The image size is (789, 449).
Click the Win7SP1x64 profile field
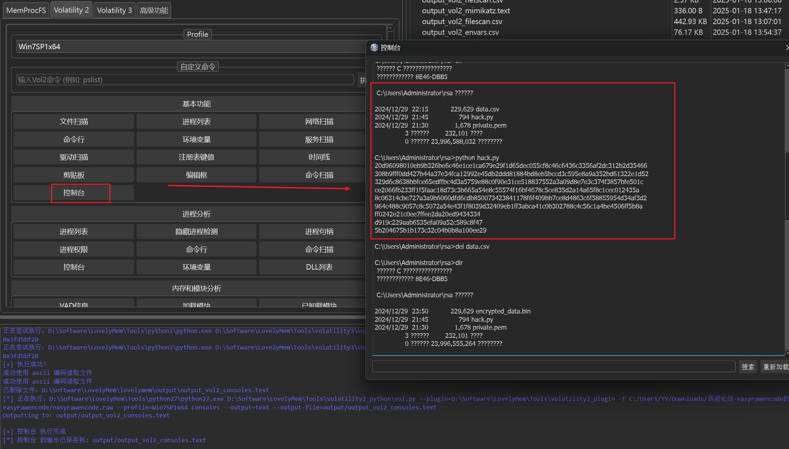191,47
